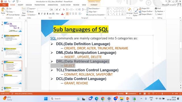Switch to the ANIMATIONS tab
The width and height of the screenshot is (182, 102).
(53, 5)
